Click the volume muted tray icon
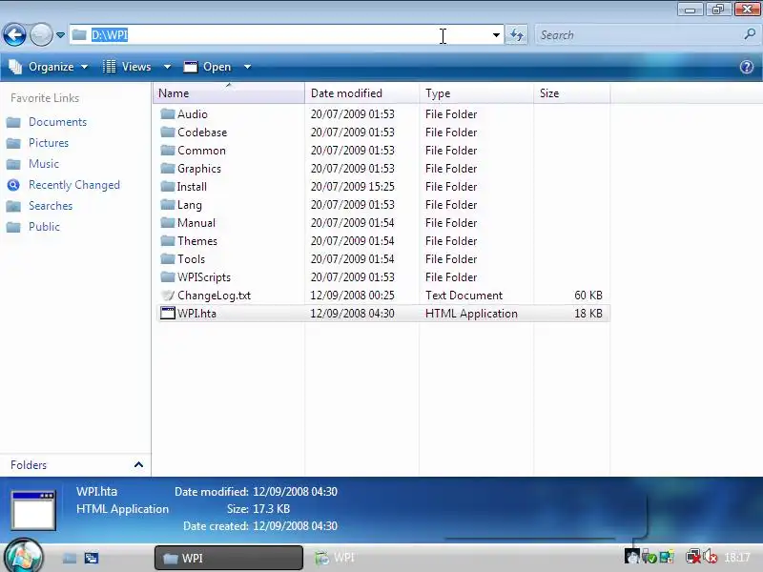Screen dimensions: 763x572 [x=711, y=556]
